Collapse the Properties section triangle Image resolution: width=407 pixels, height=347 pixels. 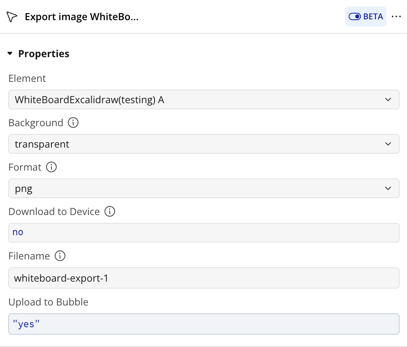coord(10,53)
